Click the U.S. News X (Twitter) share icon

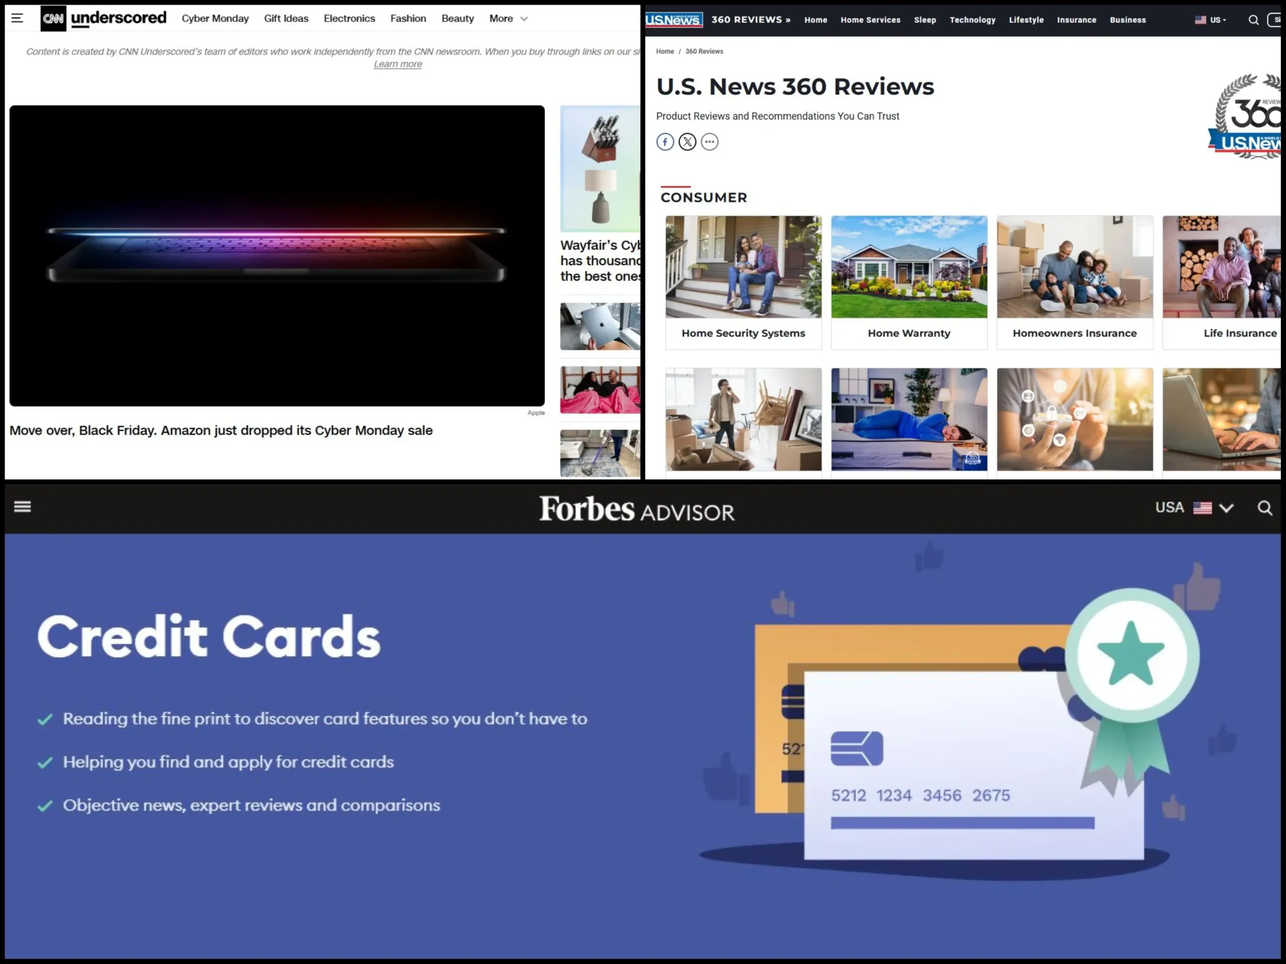pyautogui.click(x=688, y=141)
